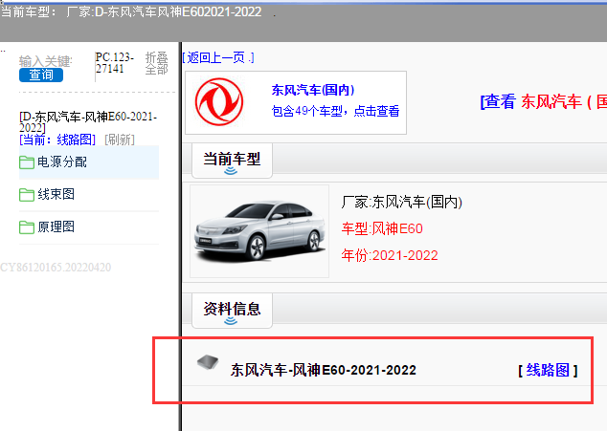
Task: Click the D-东风汽车-风神E60-2021-2022 sidebar heading
Action: click(88, 121)
